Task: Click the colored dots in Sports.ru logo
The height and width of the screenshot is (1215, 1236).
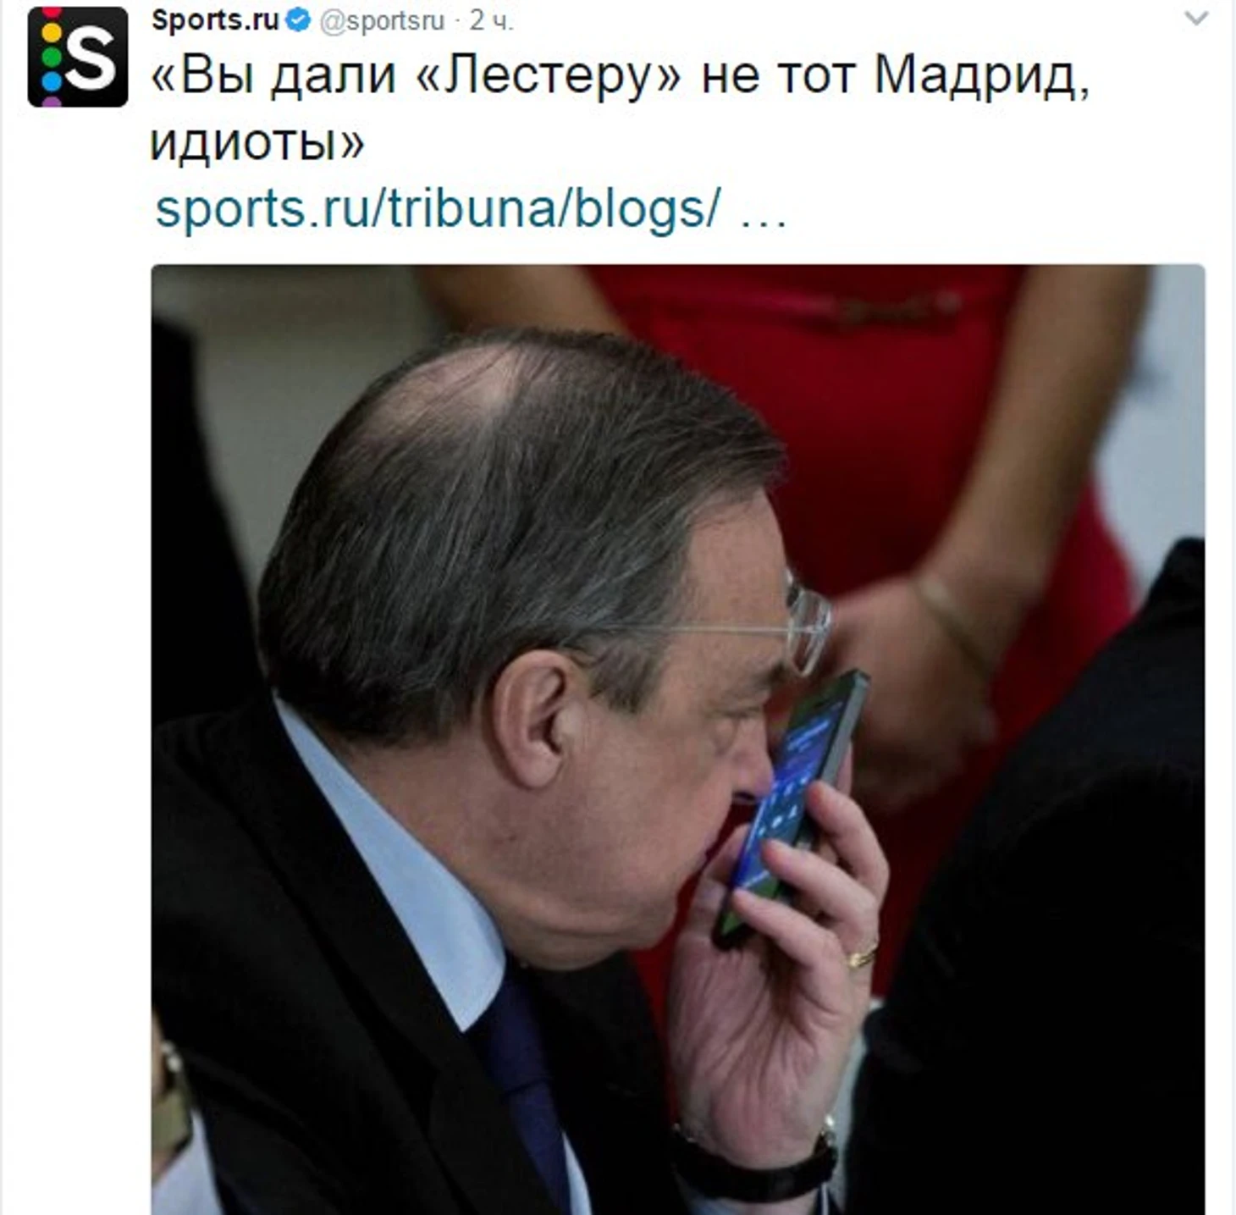Action: (x=52, y=58)
